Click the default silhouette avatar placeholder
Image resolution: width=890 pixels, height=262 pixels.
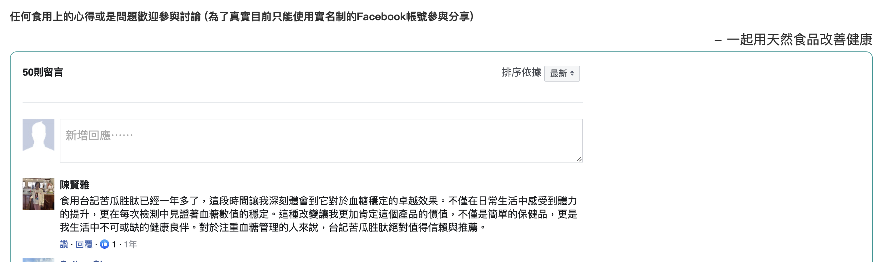pos(38,135)
